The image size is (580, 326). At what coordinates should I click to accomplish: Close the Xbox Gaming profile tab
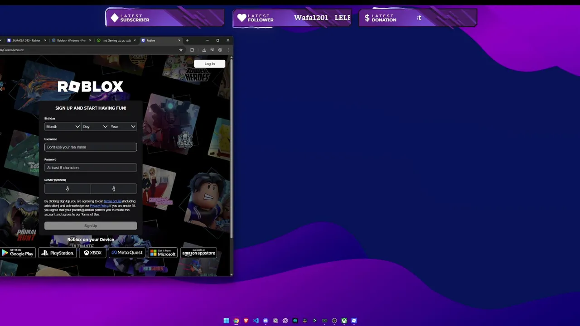pos(135,40)
